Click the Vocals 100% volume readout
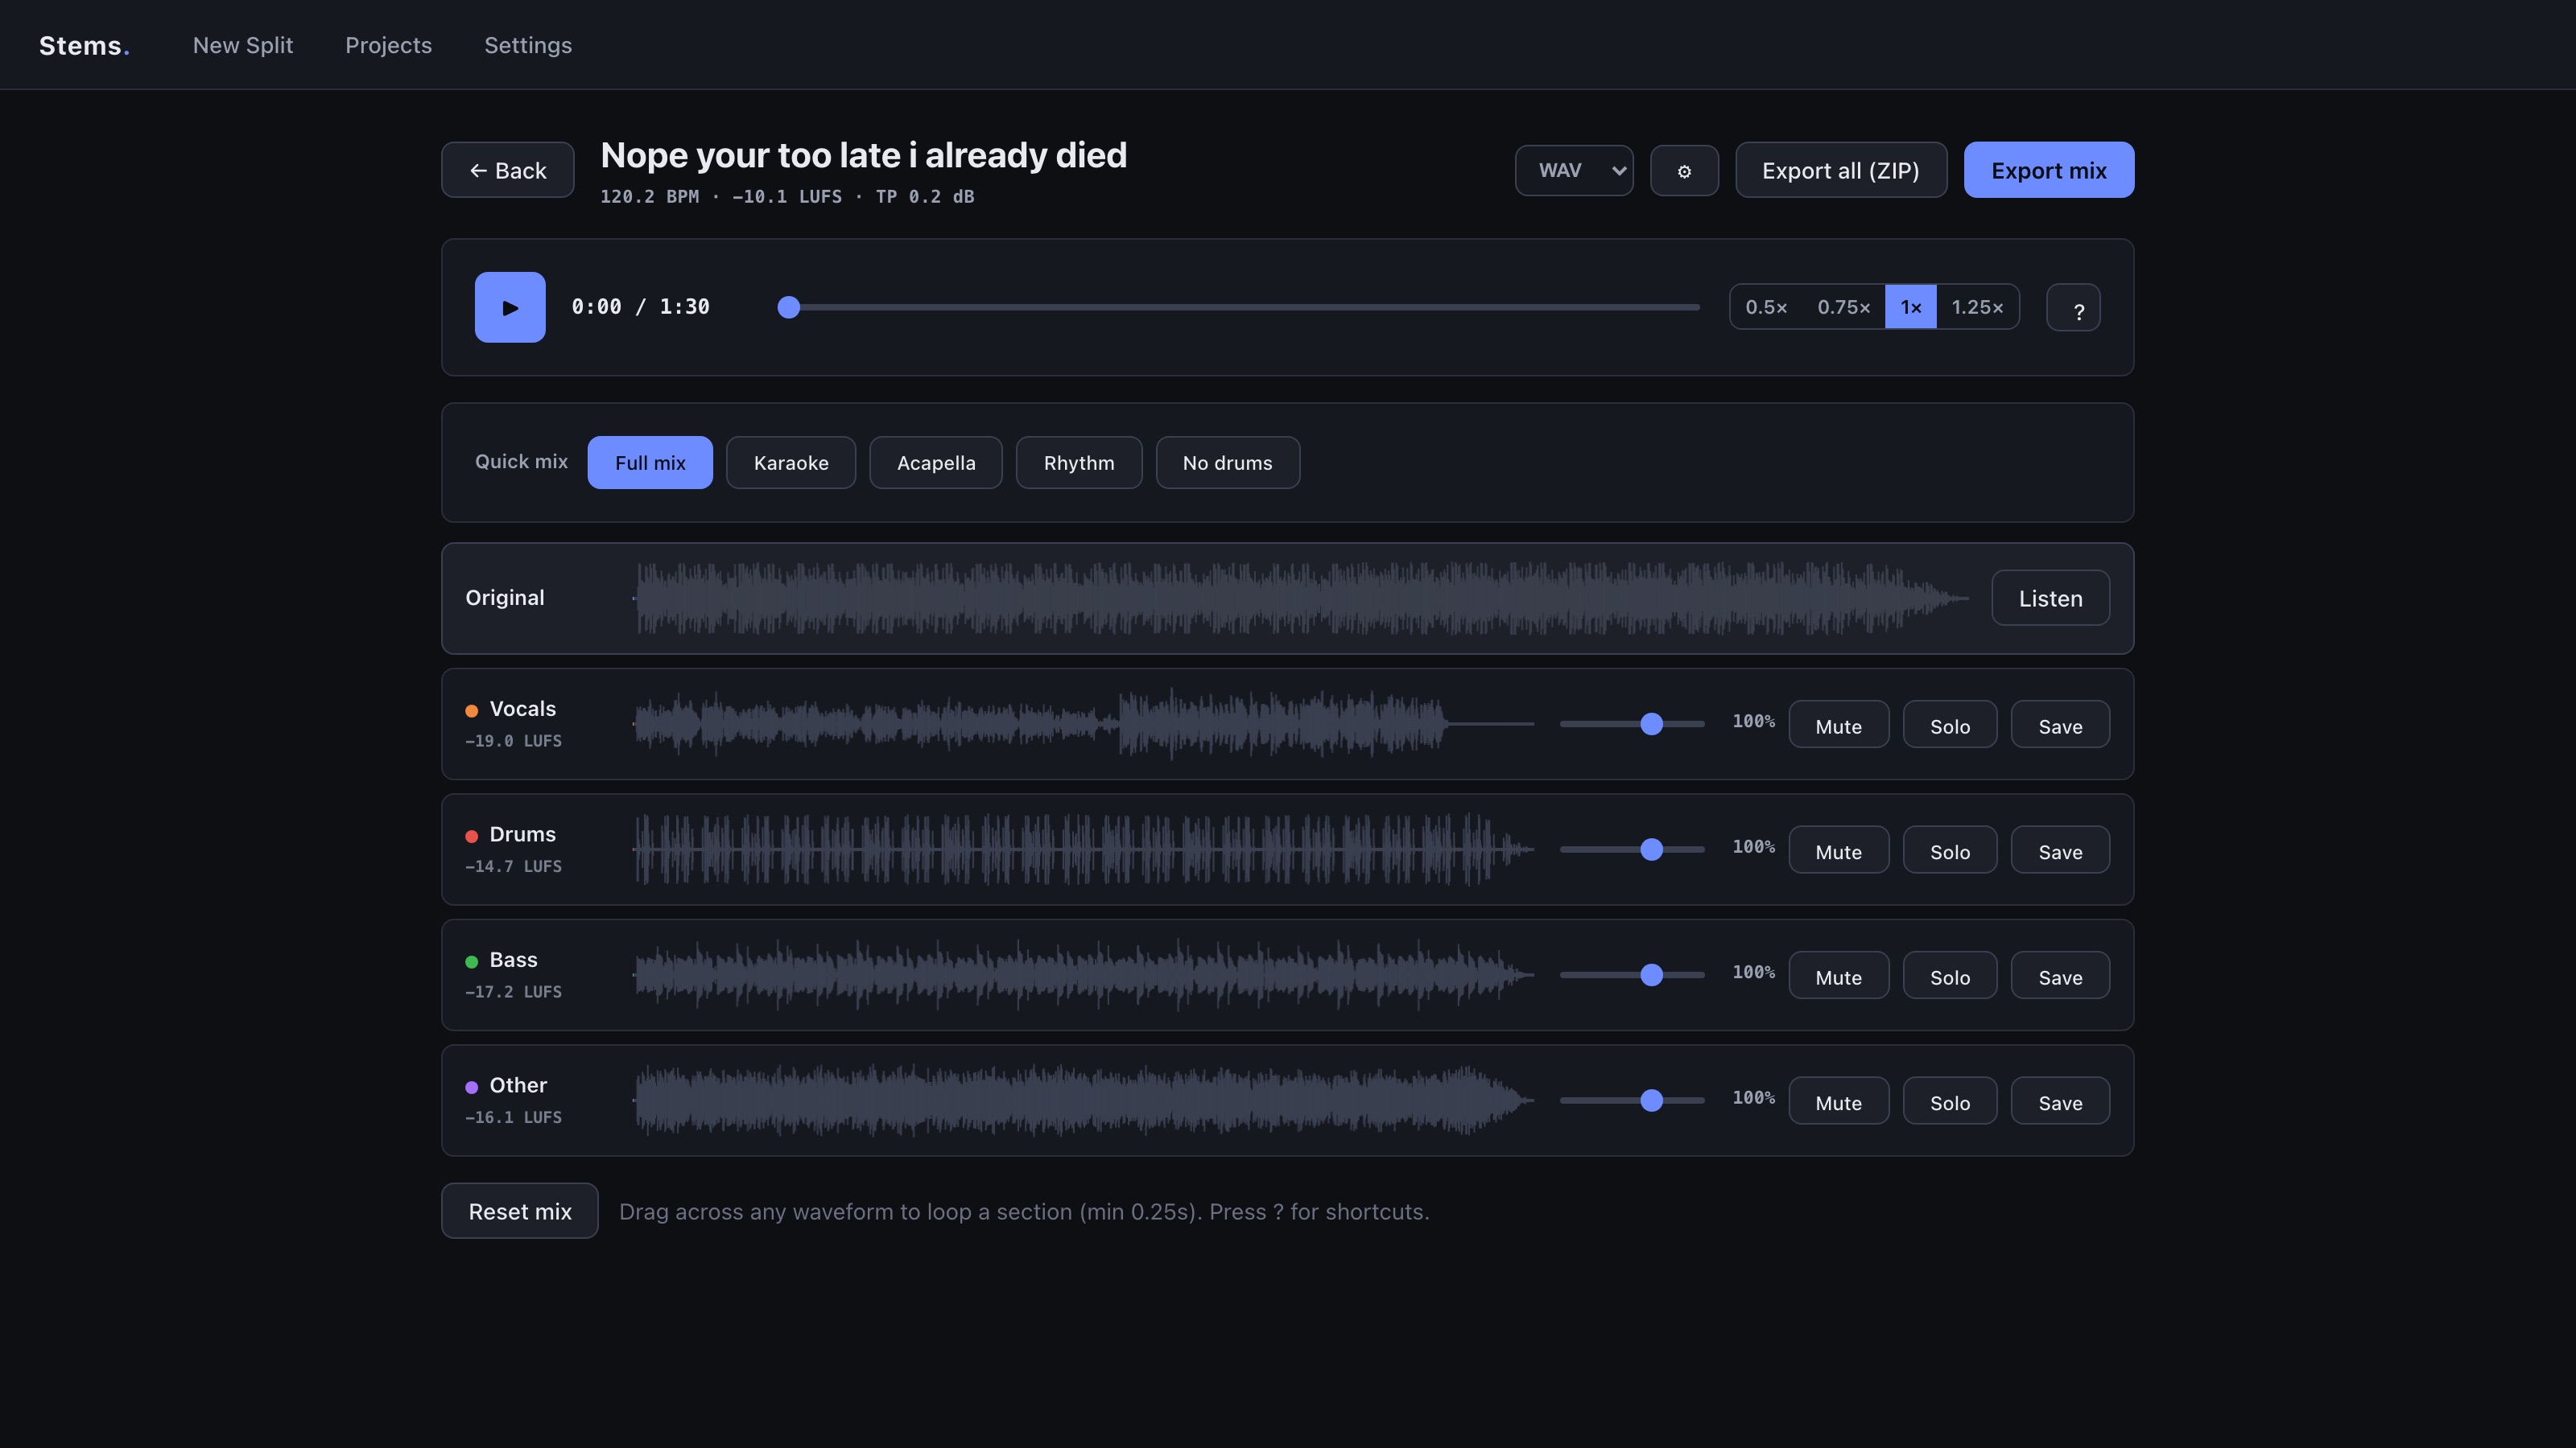This screenshot has width=2576, height=1448. coord(1753,722)
